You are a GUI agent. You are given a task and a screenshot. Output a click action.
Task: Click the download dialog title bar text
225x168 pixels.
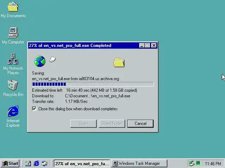[70, 45]
